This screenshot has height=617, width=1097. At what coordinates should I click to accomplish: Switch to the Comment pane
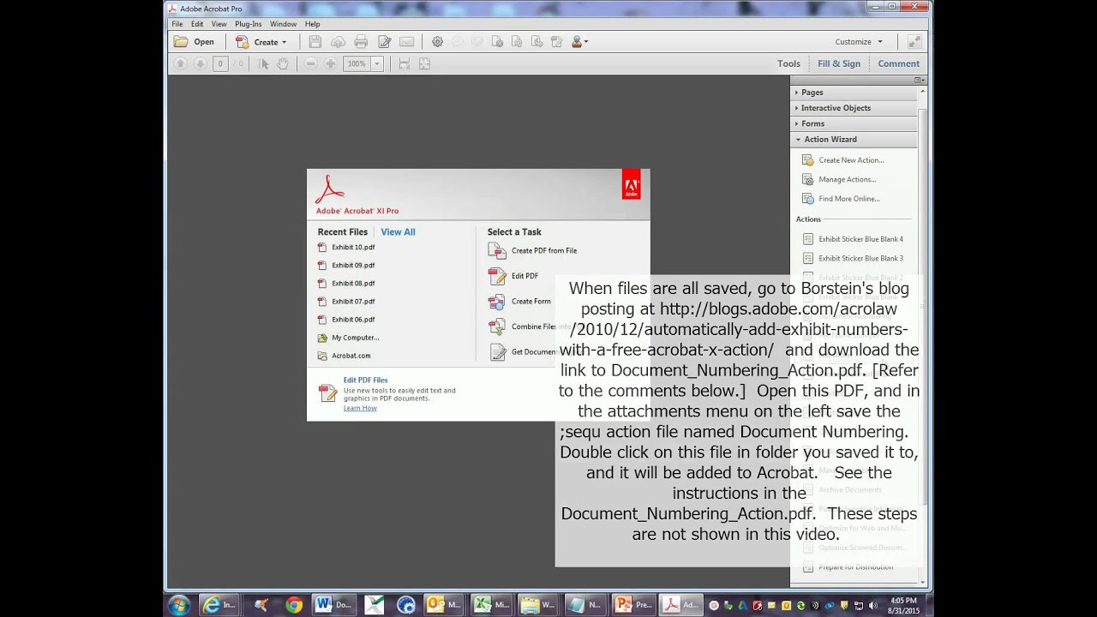pyautogui.click(x=898, y=64)
